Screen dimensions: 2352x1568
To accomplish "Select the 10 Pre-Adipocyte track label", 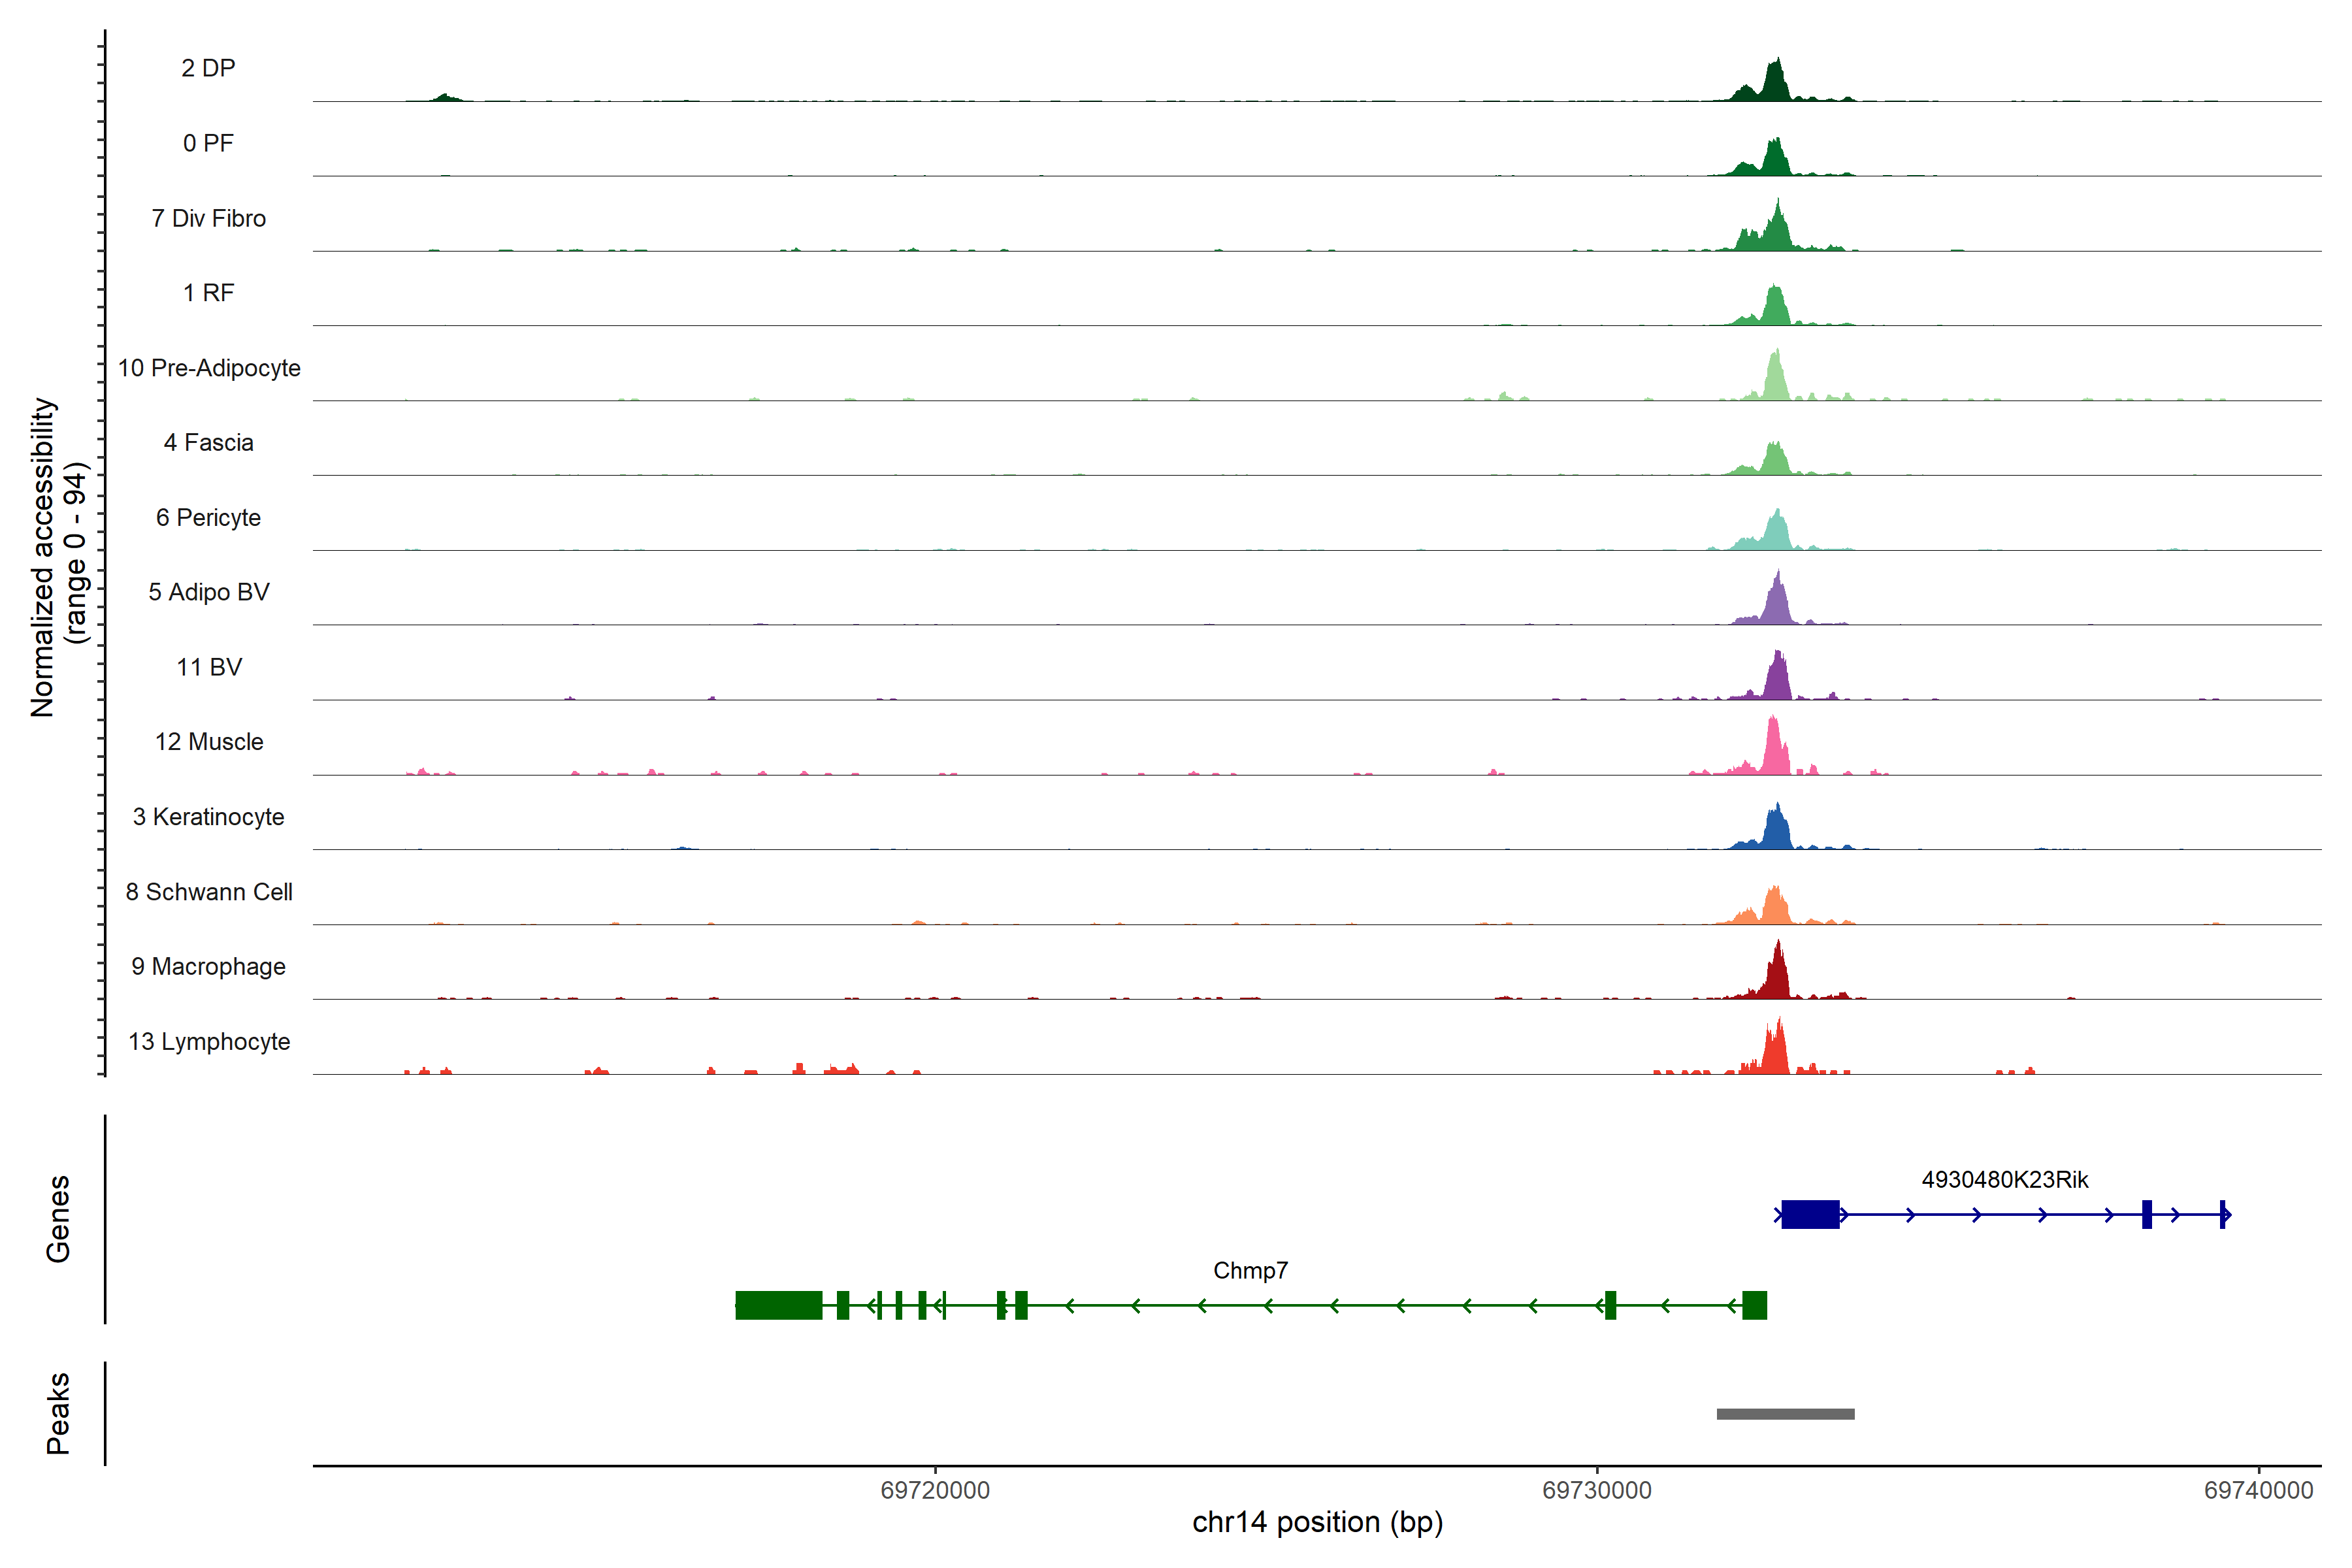I will click(x=209, y=368).
